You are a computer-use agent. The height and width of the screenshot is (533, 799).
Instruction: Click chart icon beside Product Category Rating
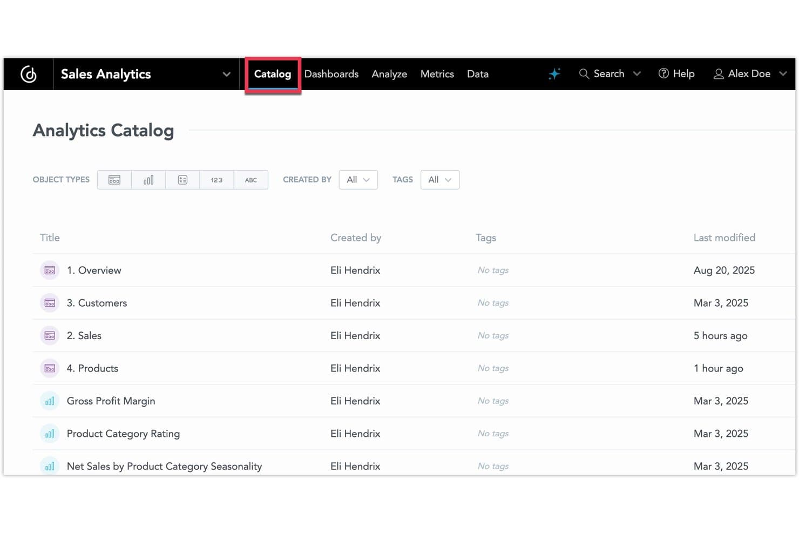click(x=50, y=434)
